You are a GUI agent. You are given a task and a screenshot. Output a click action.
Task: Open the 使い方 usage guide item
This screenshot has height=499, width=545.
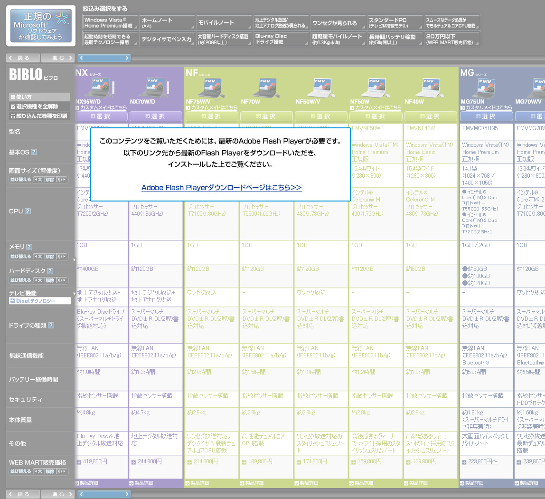[39, 97]
